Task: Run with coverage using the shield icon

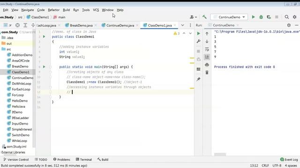Action: (269, 17)
